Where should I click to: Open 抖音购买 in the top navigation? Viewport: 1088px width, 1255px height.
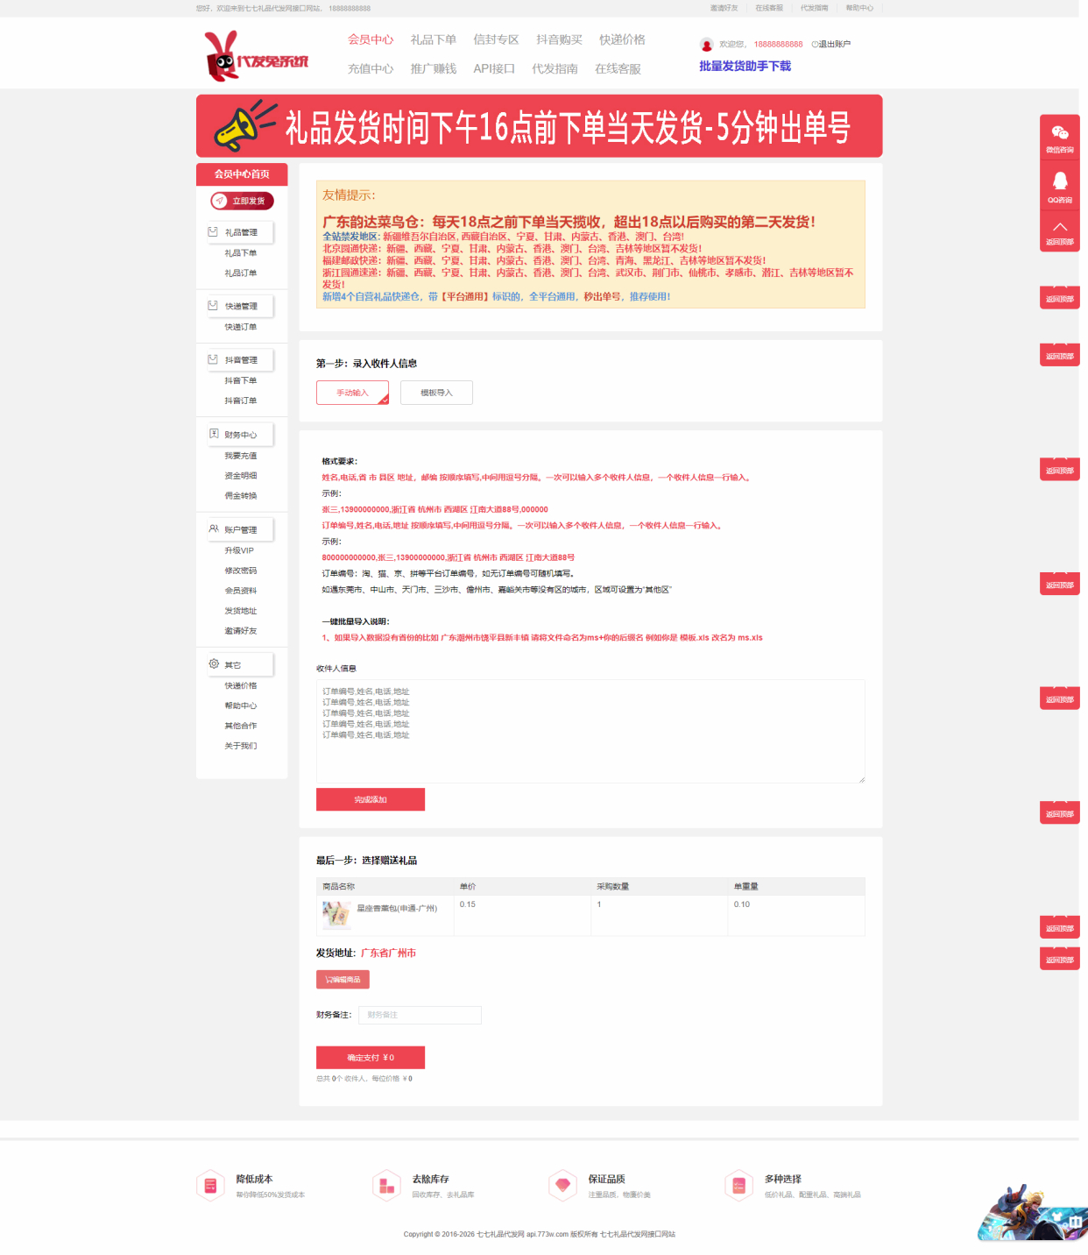pyautogui.click(x=559, y=39)
